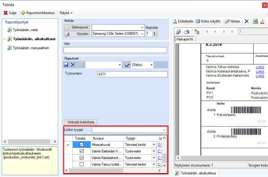Click the Sähköposti button
Image resolution: width=268 pixels, height=177 pixels.
coord(77,27)
